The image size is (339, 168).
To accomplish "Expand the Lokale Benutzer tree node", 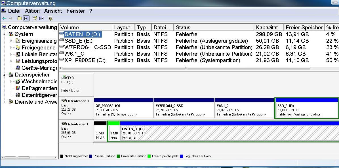I will [11, 54].
